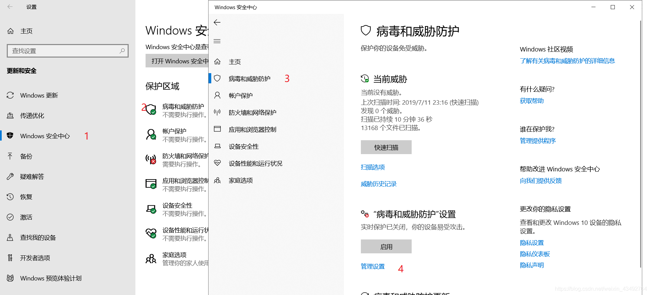Click the 打开 Windows 安全中心 button in Settings
The image size is (650, 295).
pyautogui.click(x=177, y=61)
